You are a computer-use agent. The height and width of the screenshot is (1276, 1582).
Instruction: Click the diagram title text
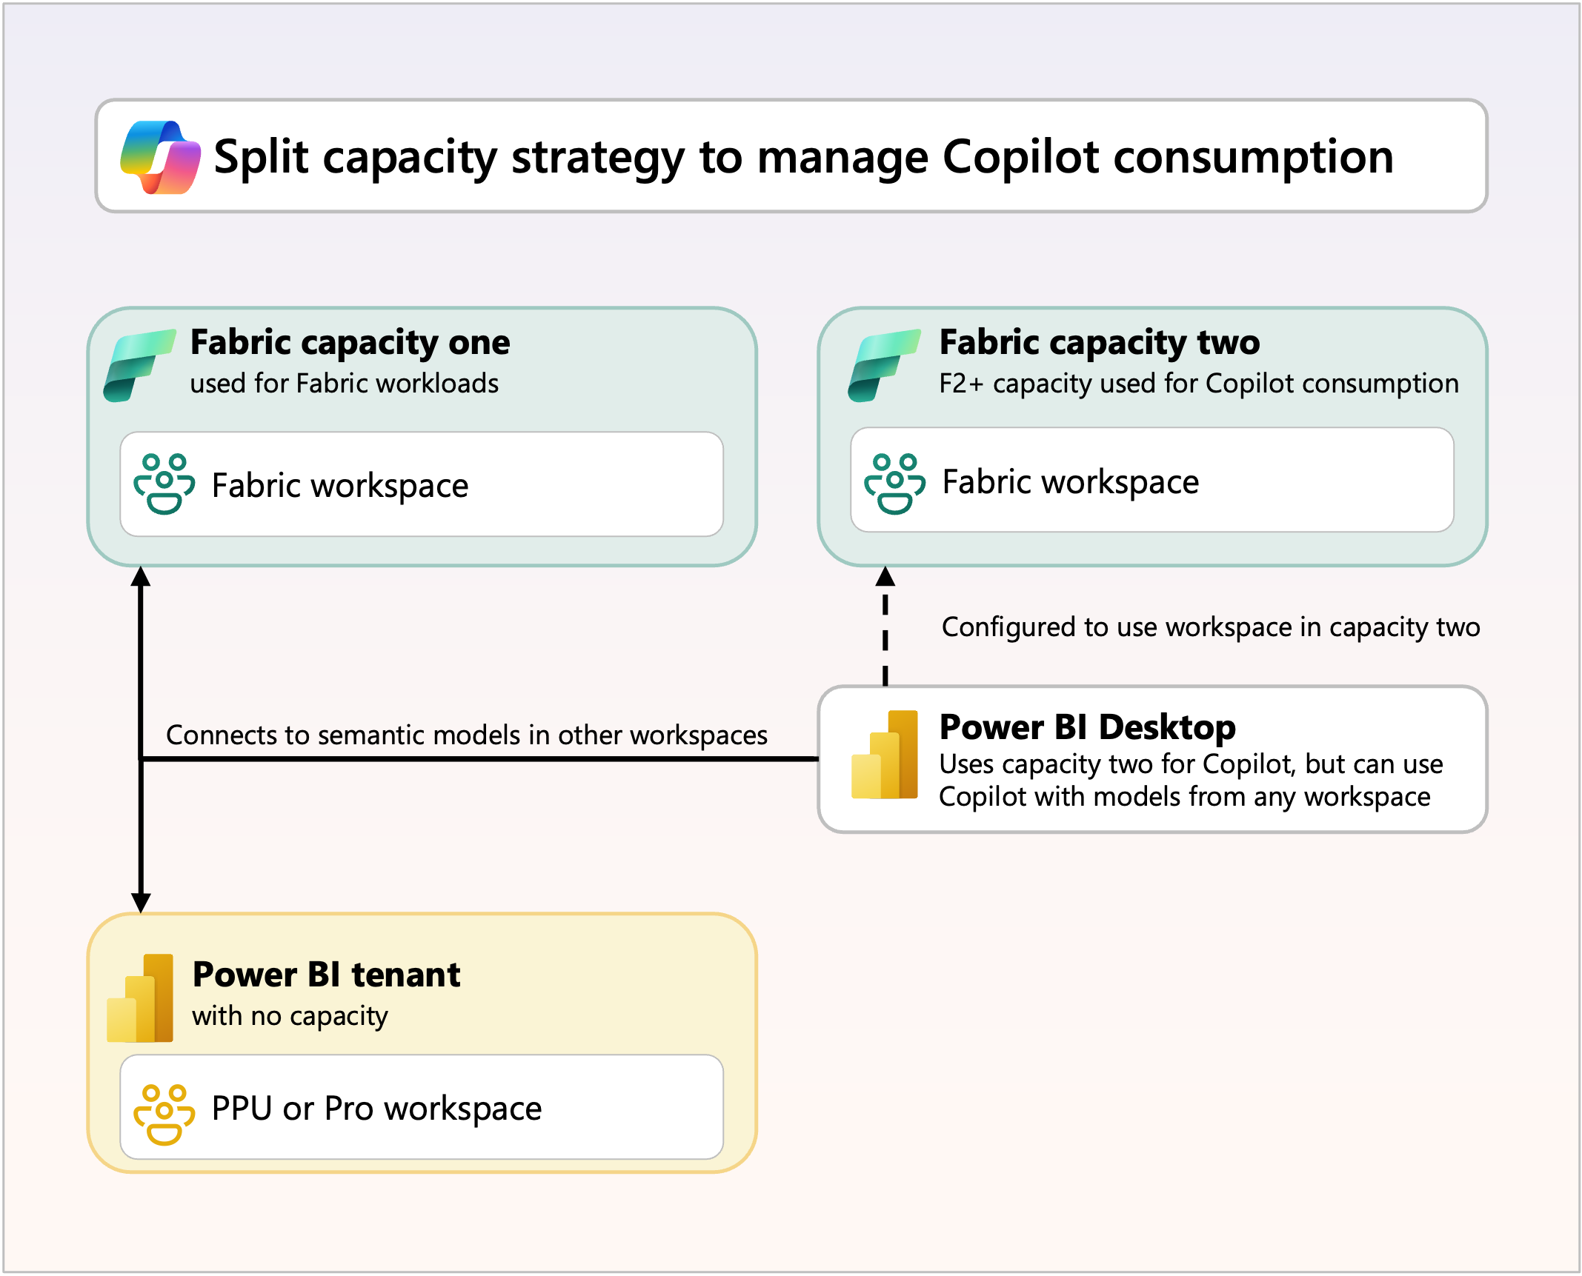[x=802, y=157]
